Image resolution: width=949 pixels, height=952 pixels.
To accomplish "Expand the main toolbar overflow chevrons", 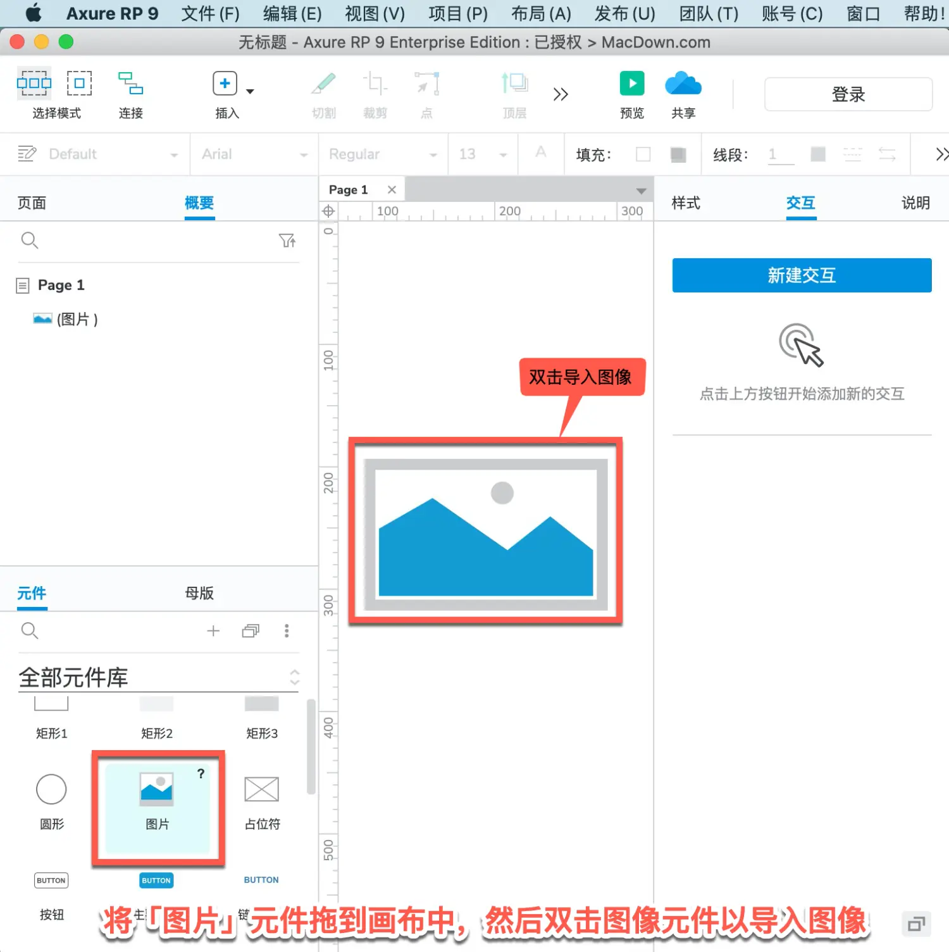I will [561, 94].
